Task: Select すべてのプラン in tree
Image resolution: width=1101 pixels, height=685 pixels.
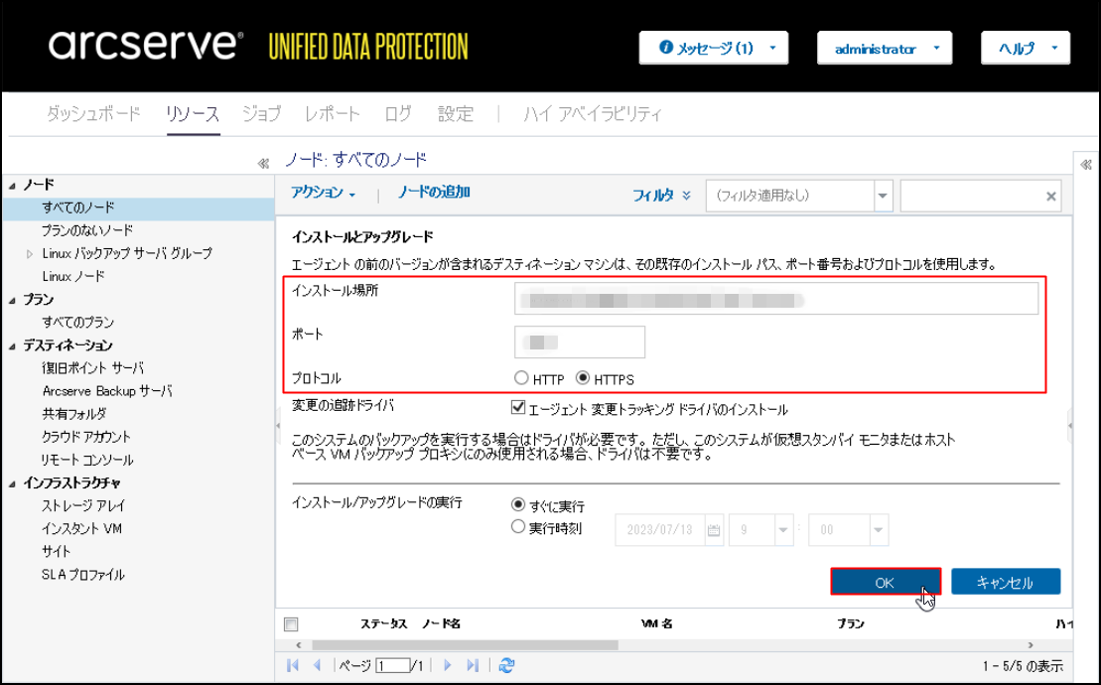Action: click(x=78, y=322)
